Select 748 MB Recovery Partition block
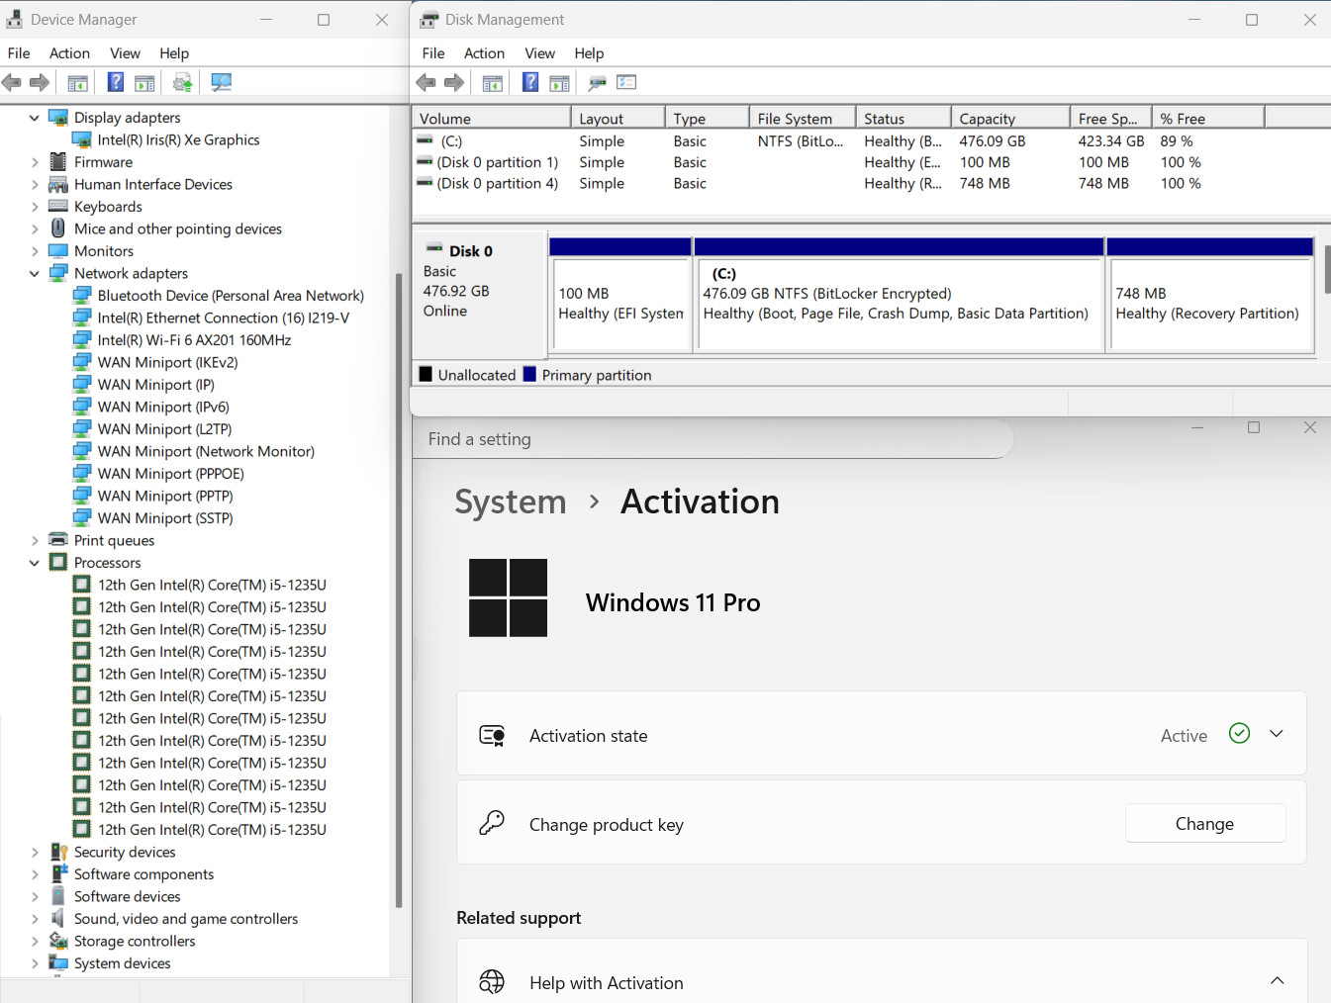Image resolution: width=1331 pixels, height=1003 pixels. (x=1210, y=295)
